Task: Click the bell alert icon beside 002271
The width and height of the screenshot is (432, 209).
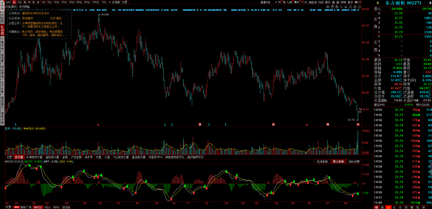Action: pyautogui.click(x=430, y=3)
